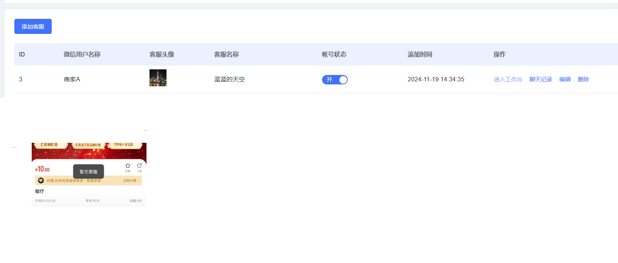Click the product name 蜡疗
This screenshot has height=263, width=618.
click(x=40, y=191)
